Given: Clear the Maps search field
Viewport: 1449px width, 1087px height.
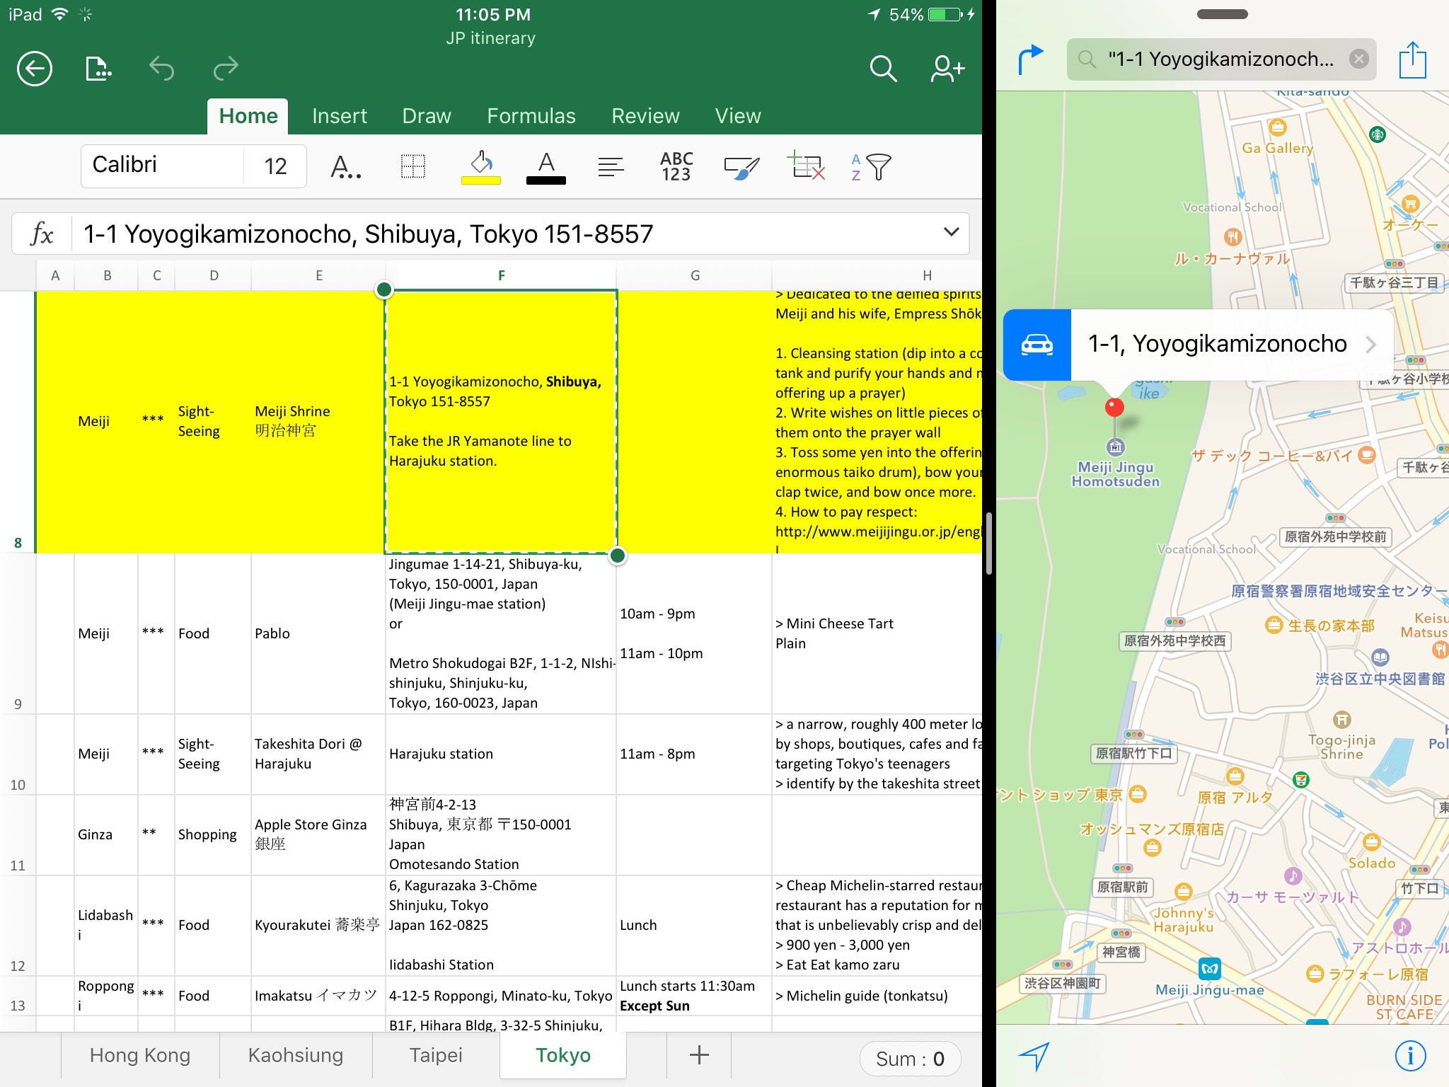Looking at the screenshot, I should tap(1358, 59).
